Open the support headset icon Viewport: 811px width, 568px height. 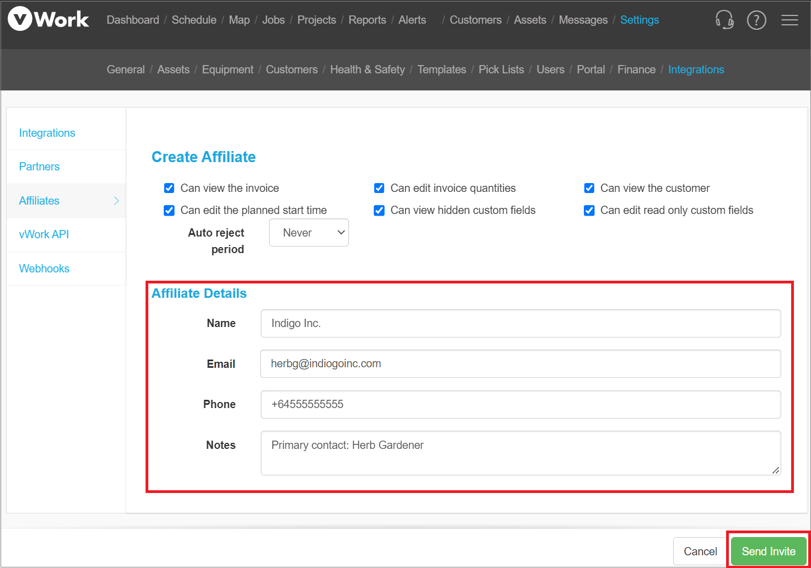724,20
